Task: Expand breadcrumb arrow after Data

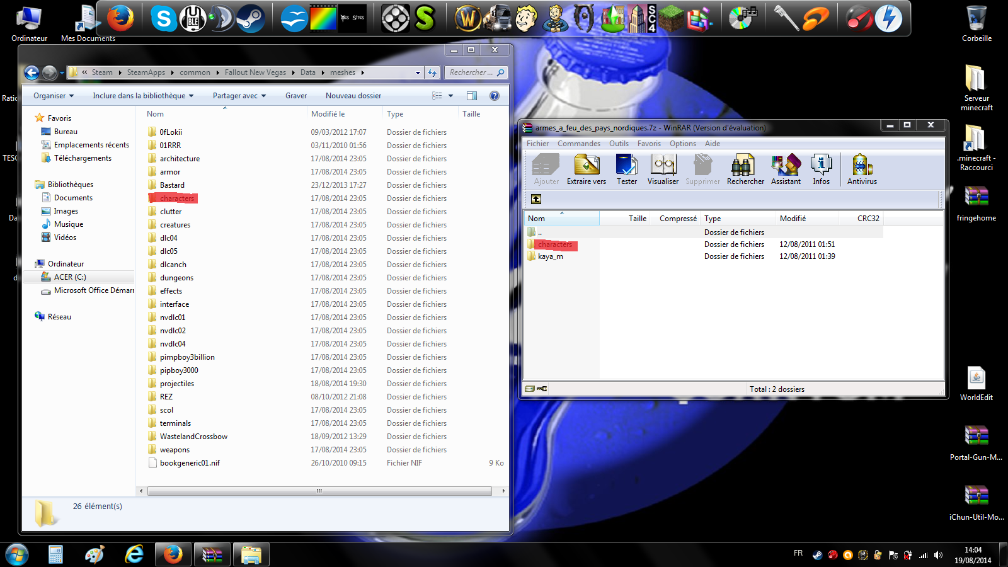Action: click(x=323, y=72)
